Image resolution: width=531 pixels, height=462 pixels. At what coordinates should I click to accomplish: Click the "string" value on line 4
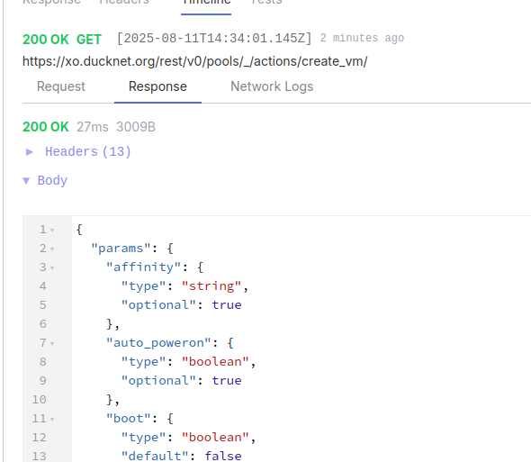point(211,286)
